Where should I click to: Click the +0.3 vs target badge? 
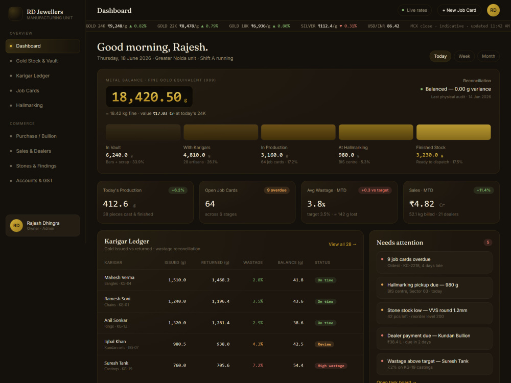375,190
